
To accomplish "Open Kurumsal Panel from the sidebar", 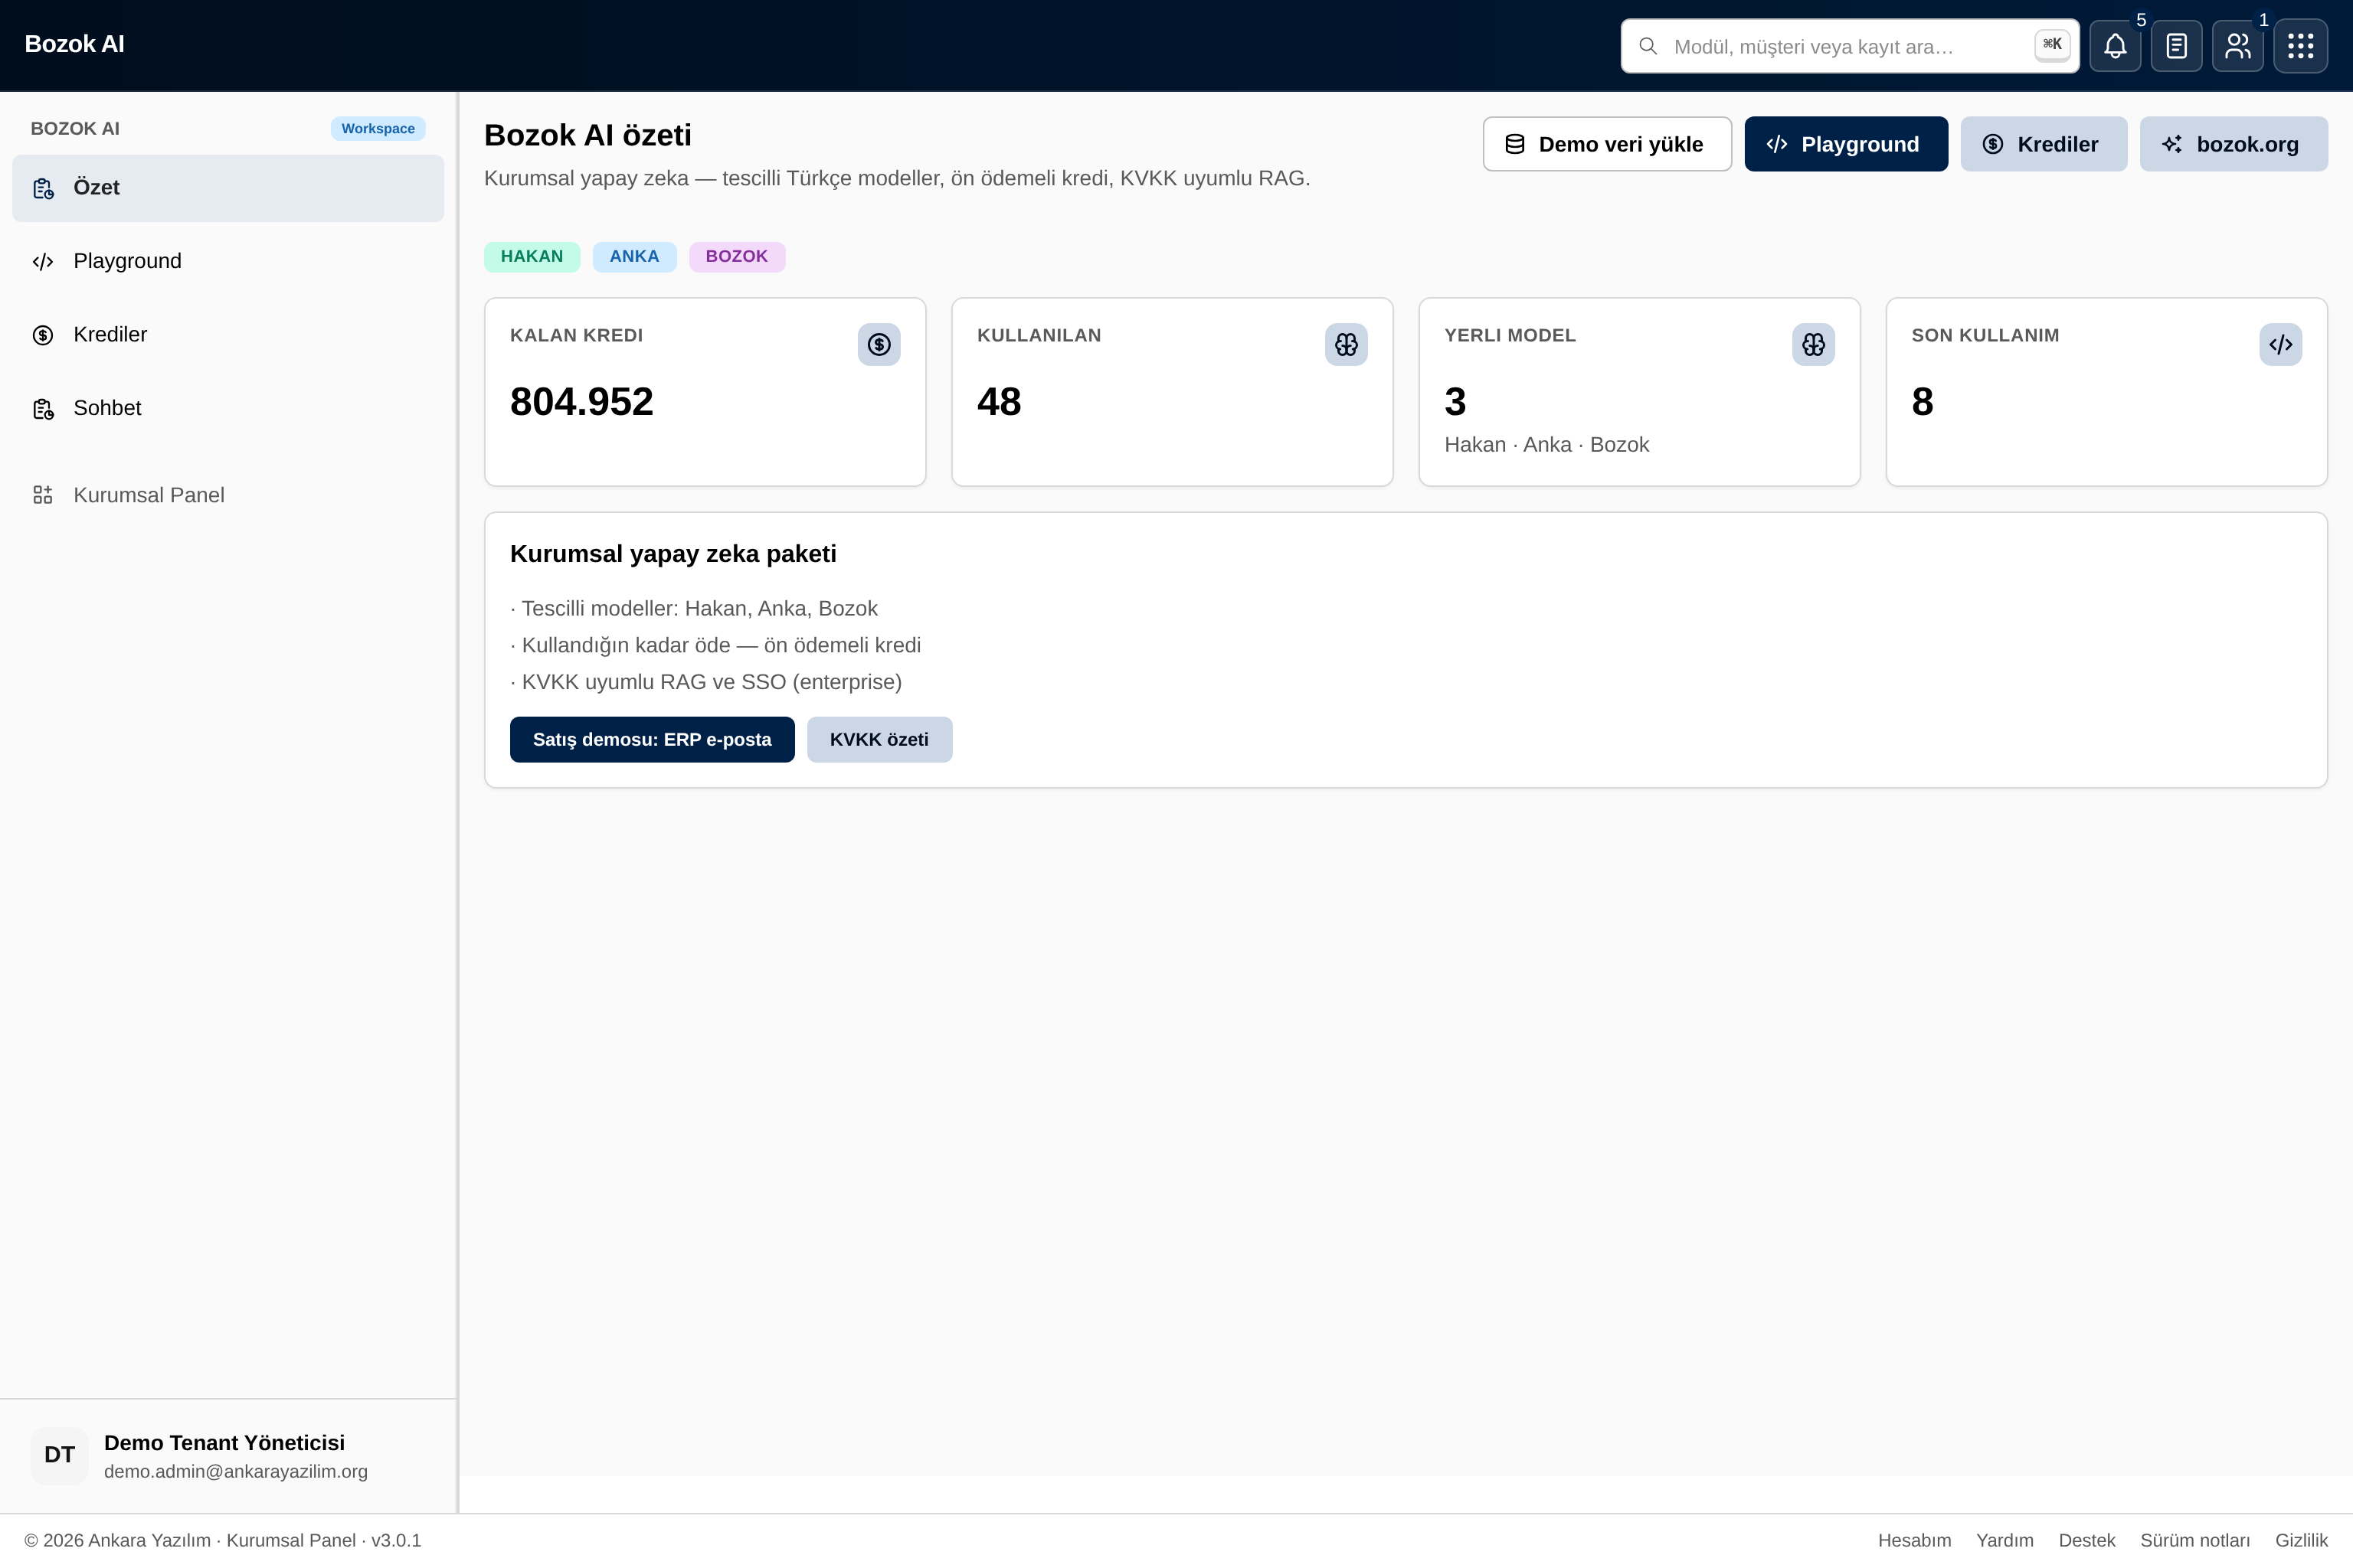I will (228, 495).
